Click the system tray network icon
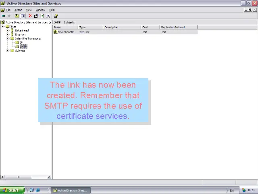This screenshot has height=194, width=258. point(243,190)
